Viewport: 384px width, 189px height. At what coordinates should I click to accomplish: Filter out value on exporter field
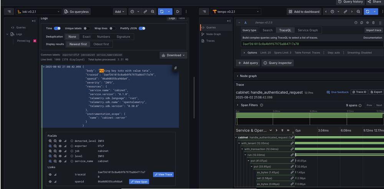pyautogui.click(x=55, y=146)
